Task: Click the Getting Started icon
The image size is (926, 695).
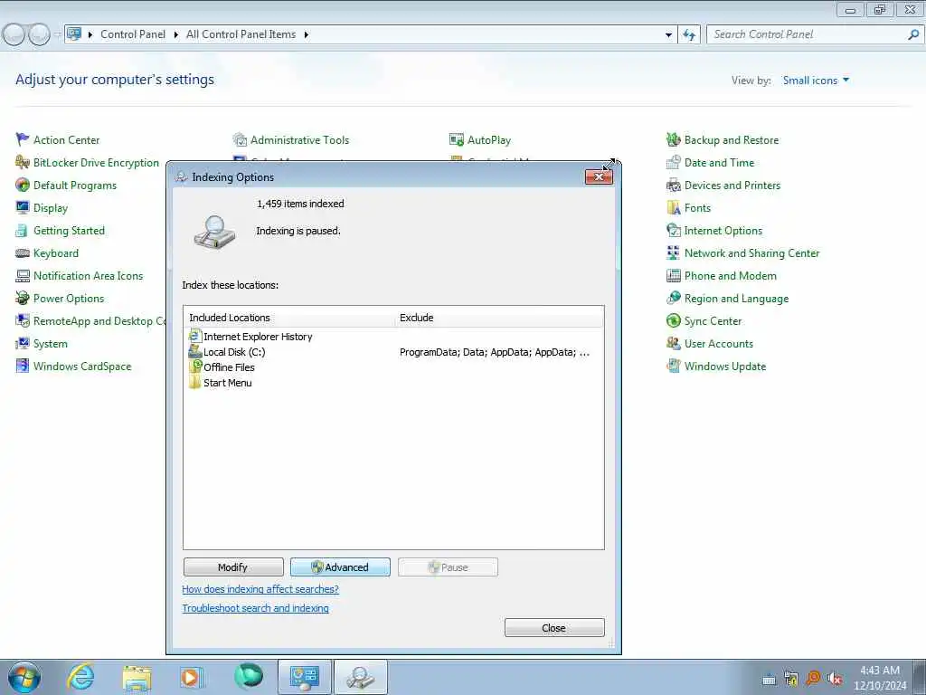Action: tap(23, 231)
